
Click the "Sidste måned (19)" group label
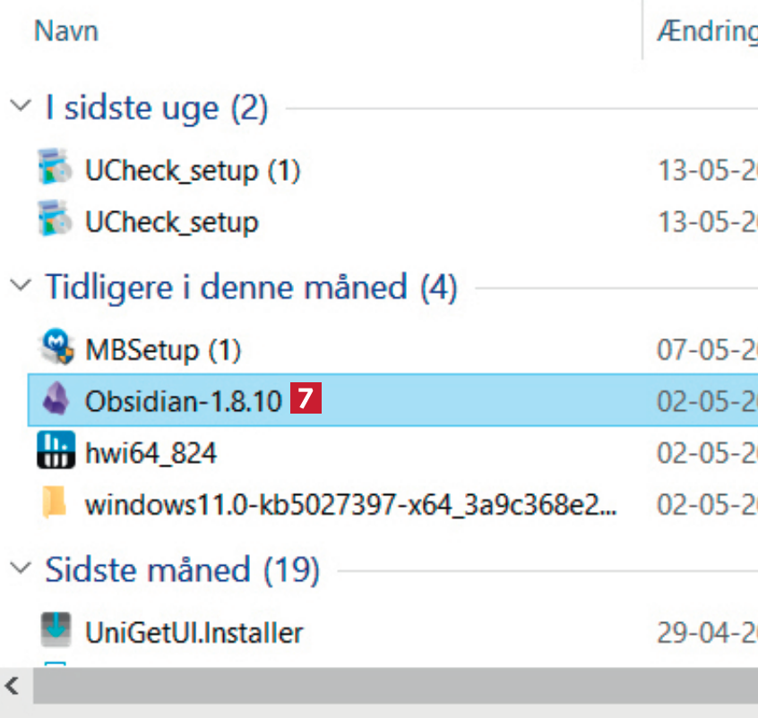tap(182, 569)
